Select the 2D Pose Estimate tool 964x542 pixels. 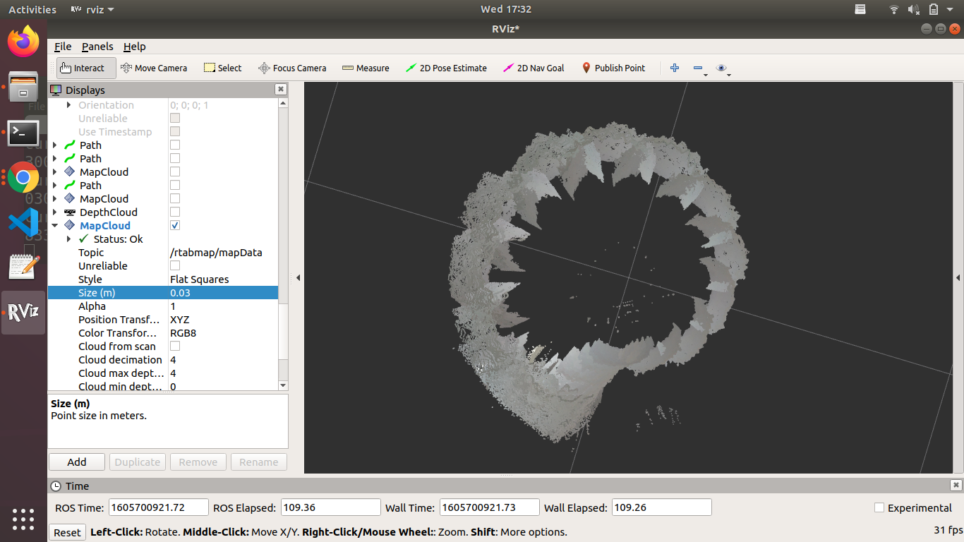tap(446, 68)
